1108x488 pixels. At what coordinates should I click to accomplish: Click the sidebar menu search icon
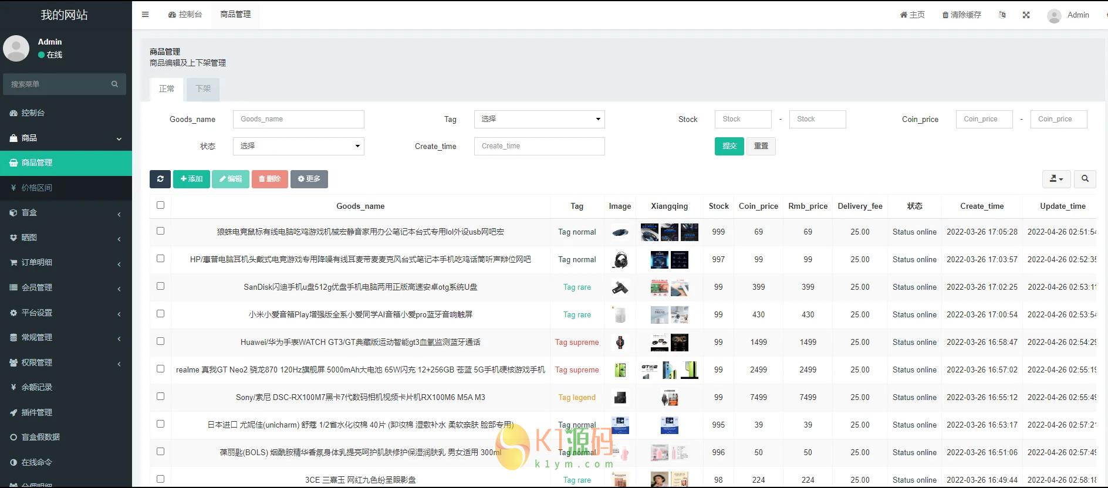click(x=114, y=84)
